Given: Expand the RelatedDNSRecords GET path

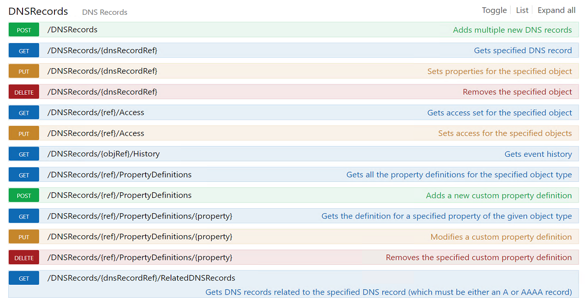Looking at the screenshot, I should coord(141,278).
